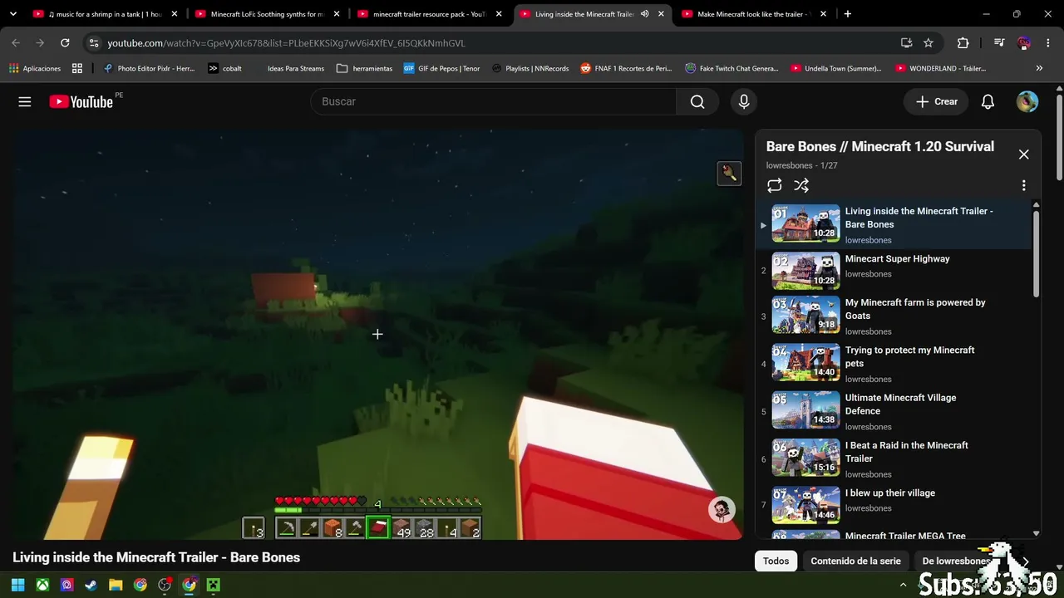The image size is (1064, 598).
Task: Open the FNAF 1 Recortes bookmark
Action: 626,68
